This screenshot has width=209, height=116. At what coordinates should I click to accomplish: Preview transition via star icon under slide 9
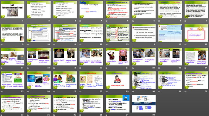coord(2,44)
